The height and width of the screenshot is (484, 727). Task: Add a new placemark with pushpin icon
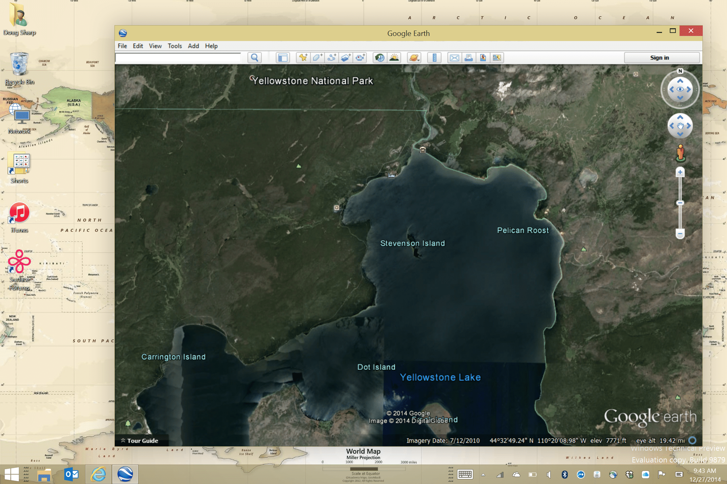tap(303, 58)
